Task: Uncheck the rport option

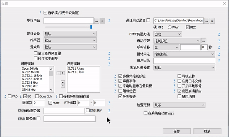Action: 50,103
